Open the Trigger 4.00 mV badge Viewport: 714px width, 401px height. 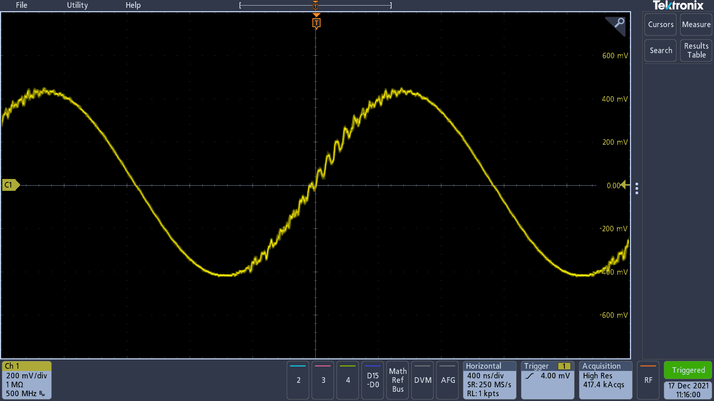pos(547,379)
